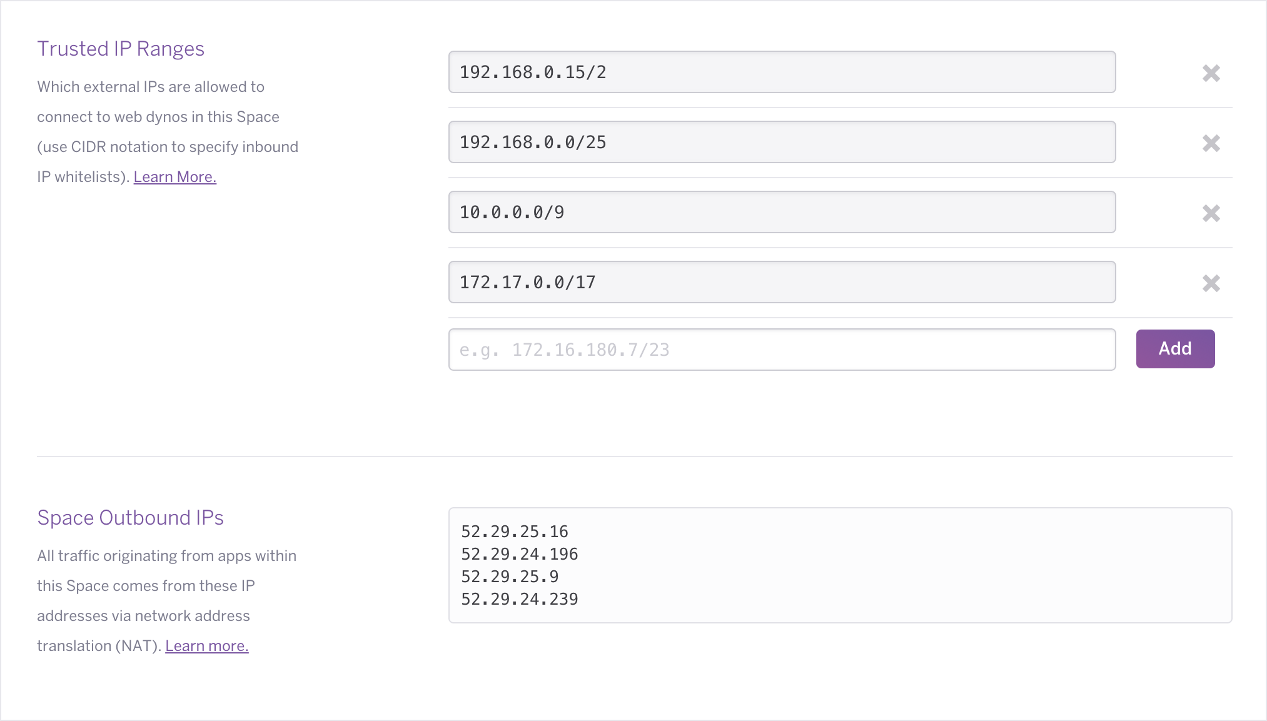Remove the 192.168.0.15/2 trusted IP range
The image size is (1267, 721).
[x=1211, y=73]
